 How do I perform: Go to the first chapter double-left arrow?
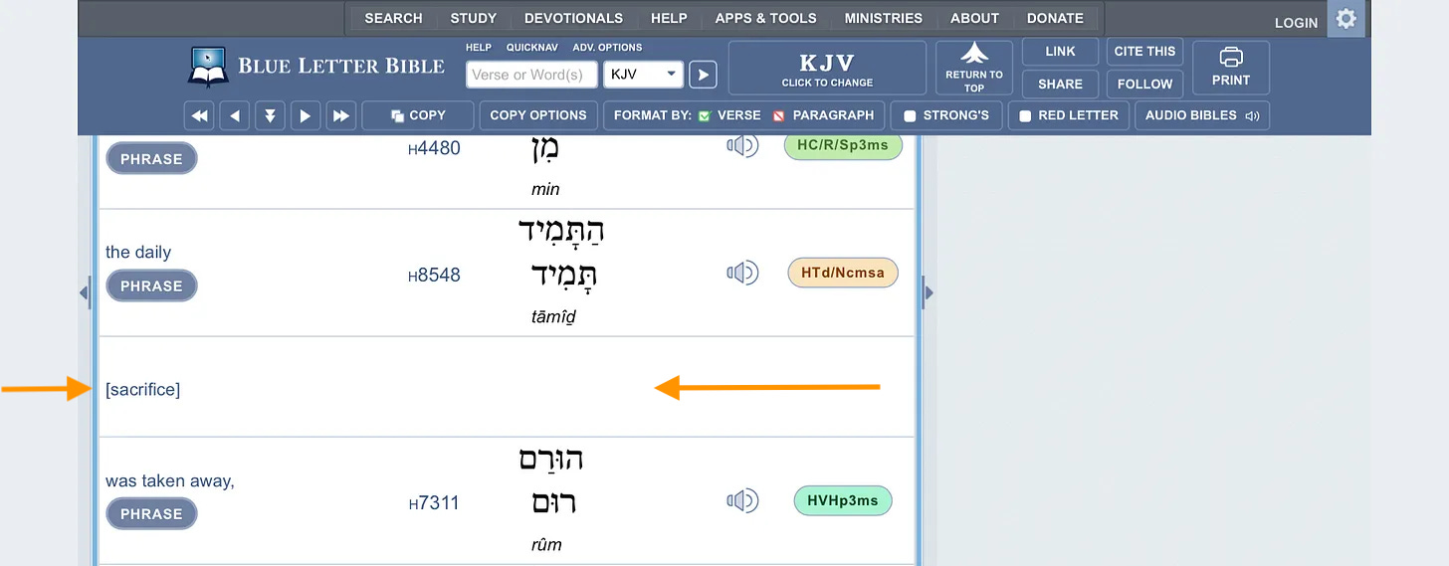click(200, 115)
